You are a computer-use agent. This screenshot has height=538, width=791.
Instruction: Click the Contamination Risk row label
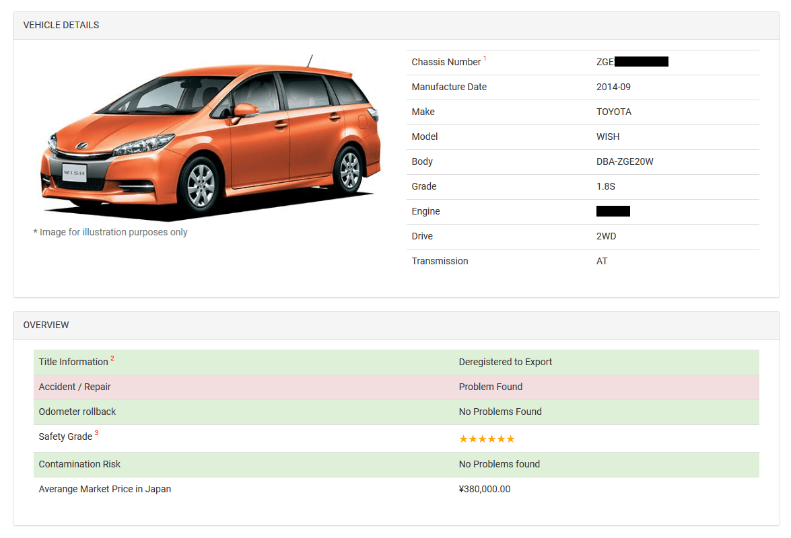point(79,464)
